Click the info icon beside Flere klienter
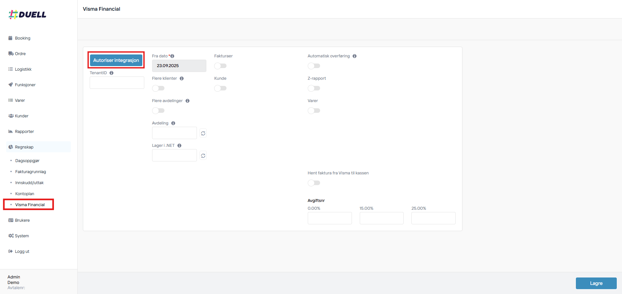Screen dimensions: 622x294 click(x=182, y=78)
